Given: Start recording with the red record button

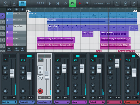Looking at the screenshot, I should pyautogui.click(x=80, y=3).
